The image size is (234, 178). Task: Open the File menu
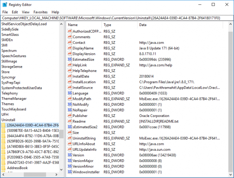(x=5, y=12)
